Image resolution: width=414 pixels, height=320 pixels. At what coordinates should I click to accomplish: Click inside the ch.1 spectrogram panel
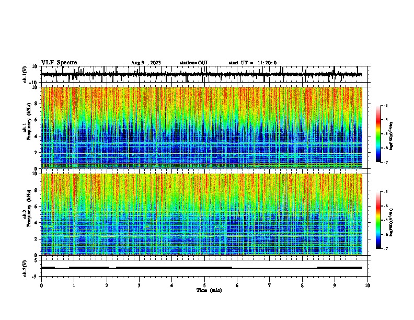[x=202, y=128]
